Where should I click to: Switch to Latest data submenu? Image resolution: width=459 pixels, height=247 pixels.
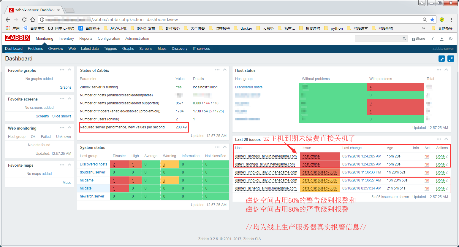(x=90, y=49)
